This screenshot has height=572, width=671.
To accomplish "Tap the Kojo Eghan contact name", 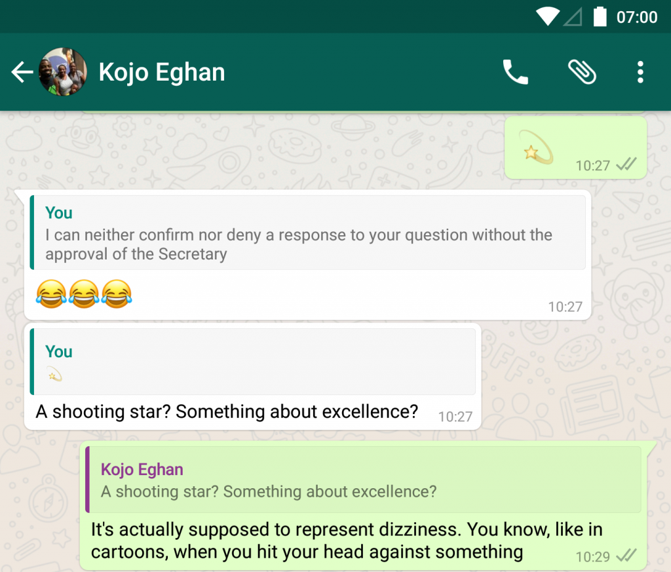I will click(162, 72).
